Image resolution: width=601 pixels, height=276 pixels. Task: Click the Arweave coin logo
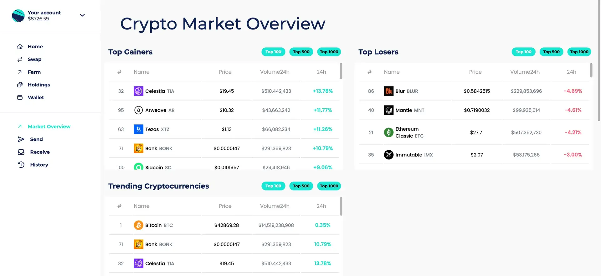[x=138, y=110]
